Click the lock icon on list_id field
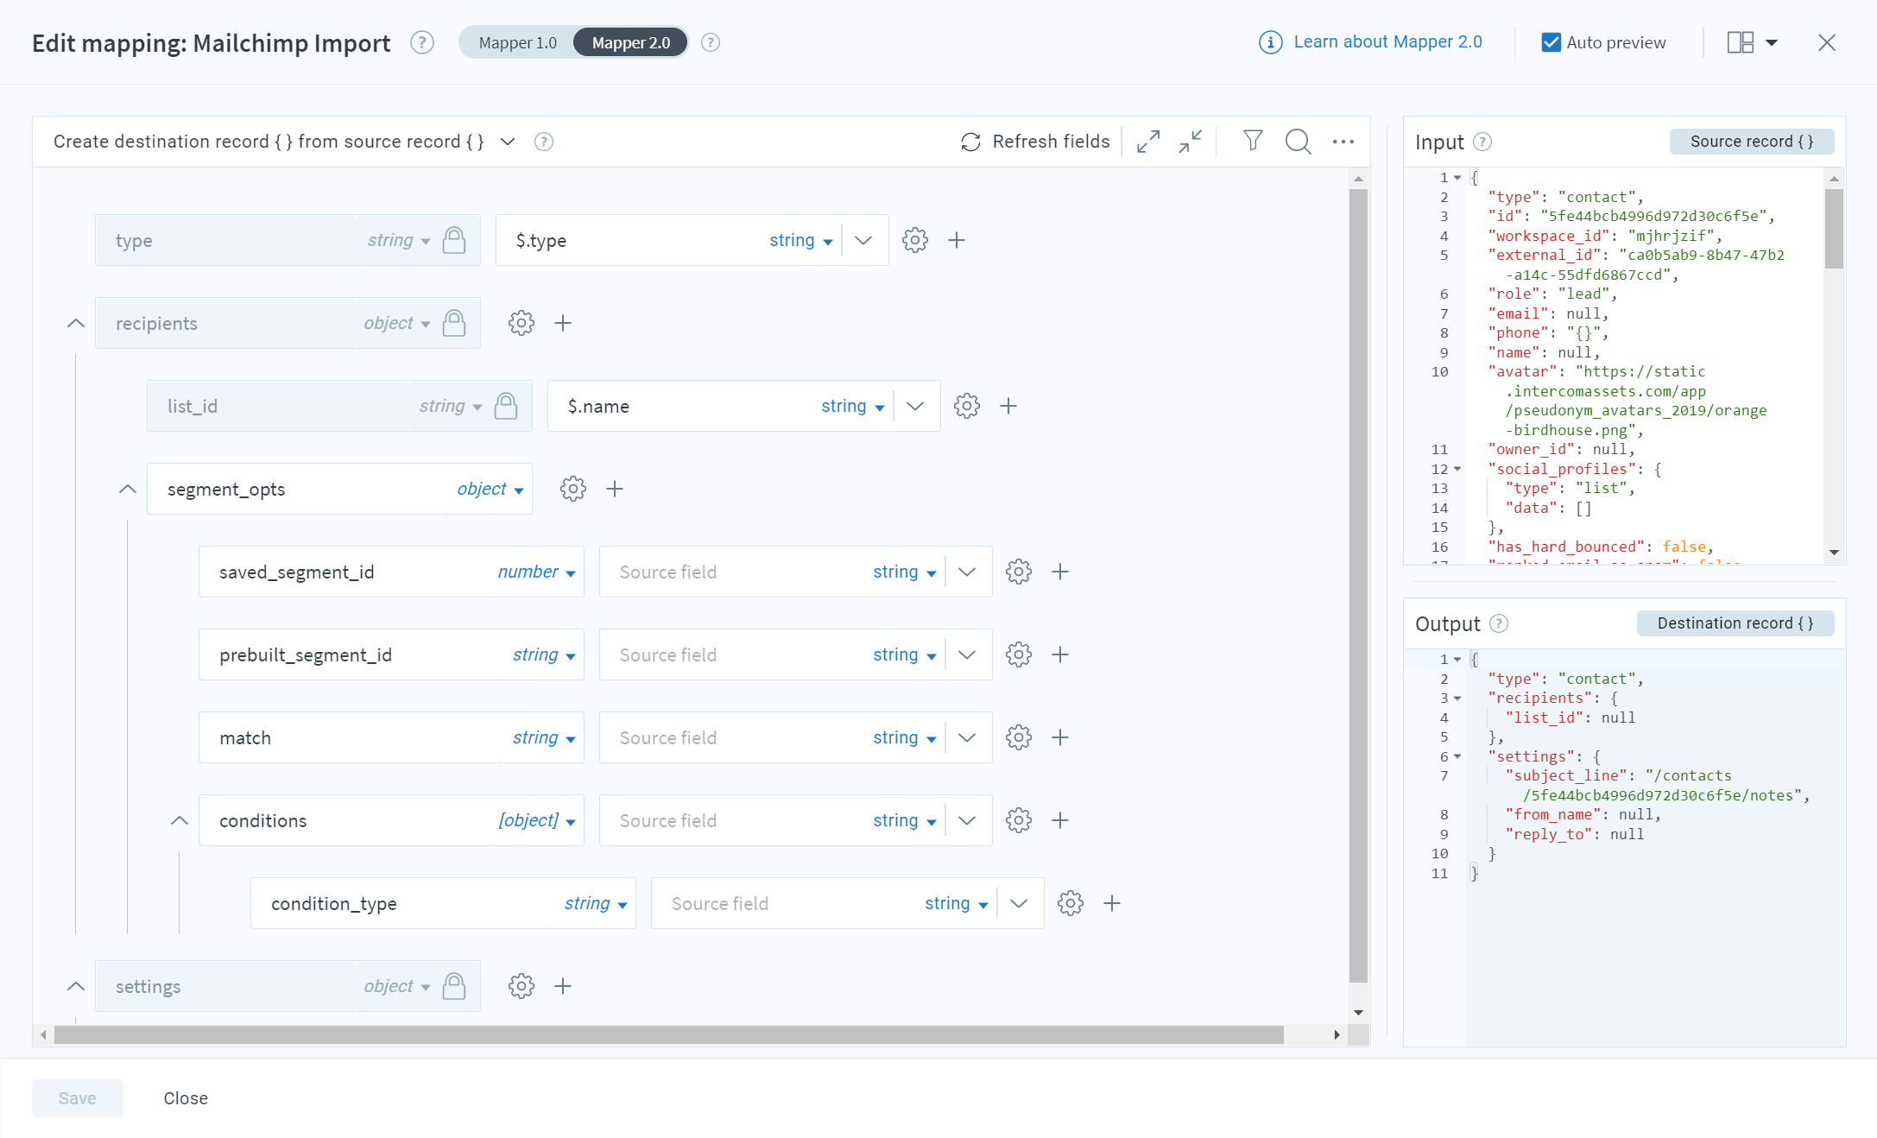The height and width of the screenshot is (1138, 1877). pyautogui.click(x=506, y=407)
